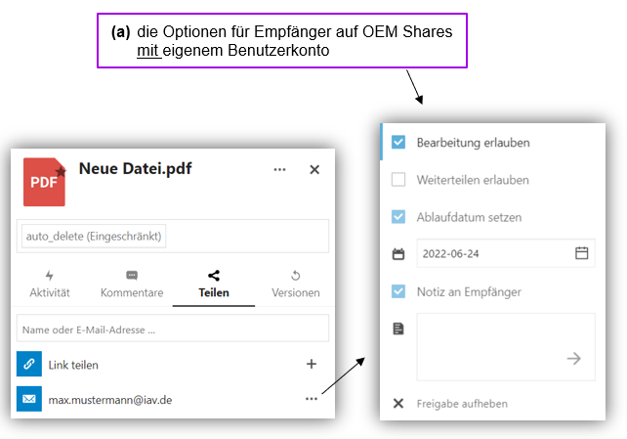
Task: Click the red PDF file icon
Action: pyautogui.click(x=44, y=181)
